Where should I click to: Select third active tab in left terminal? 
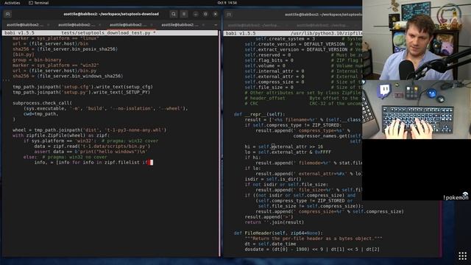pos(129,25)
